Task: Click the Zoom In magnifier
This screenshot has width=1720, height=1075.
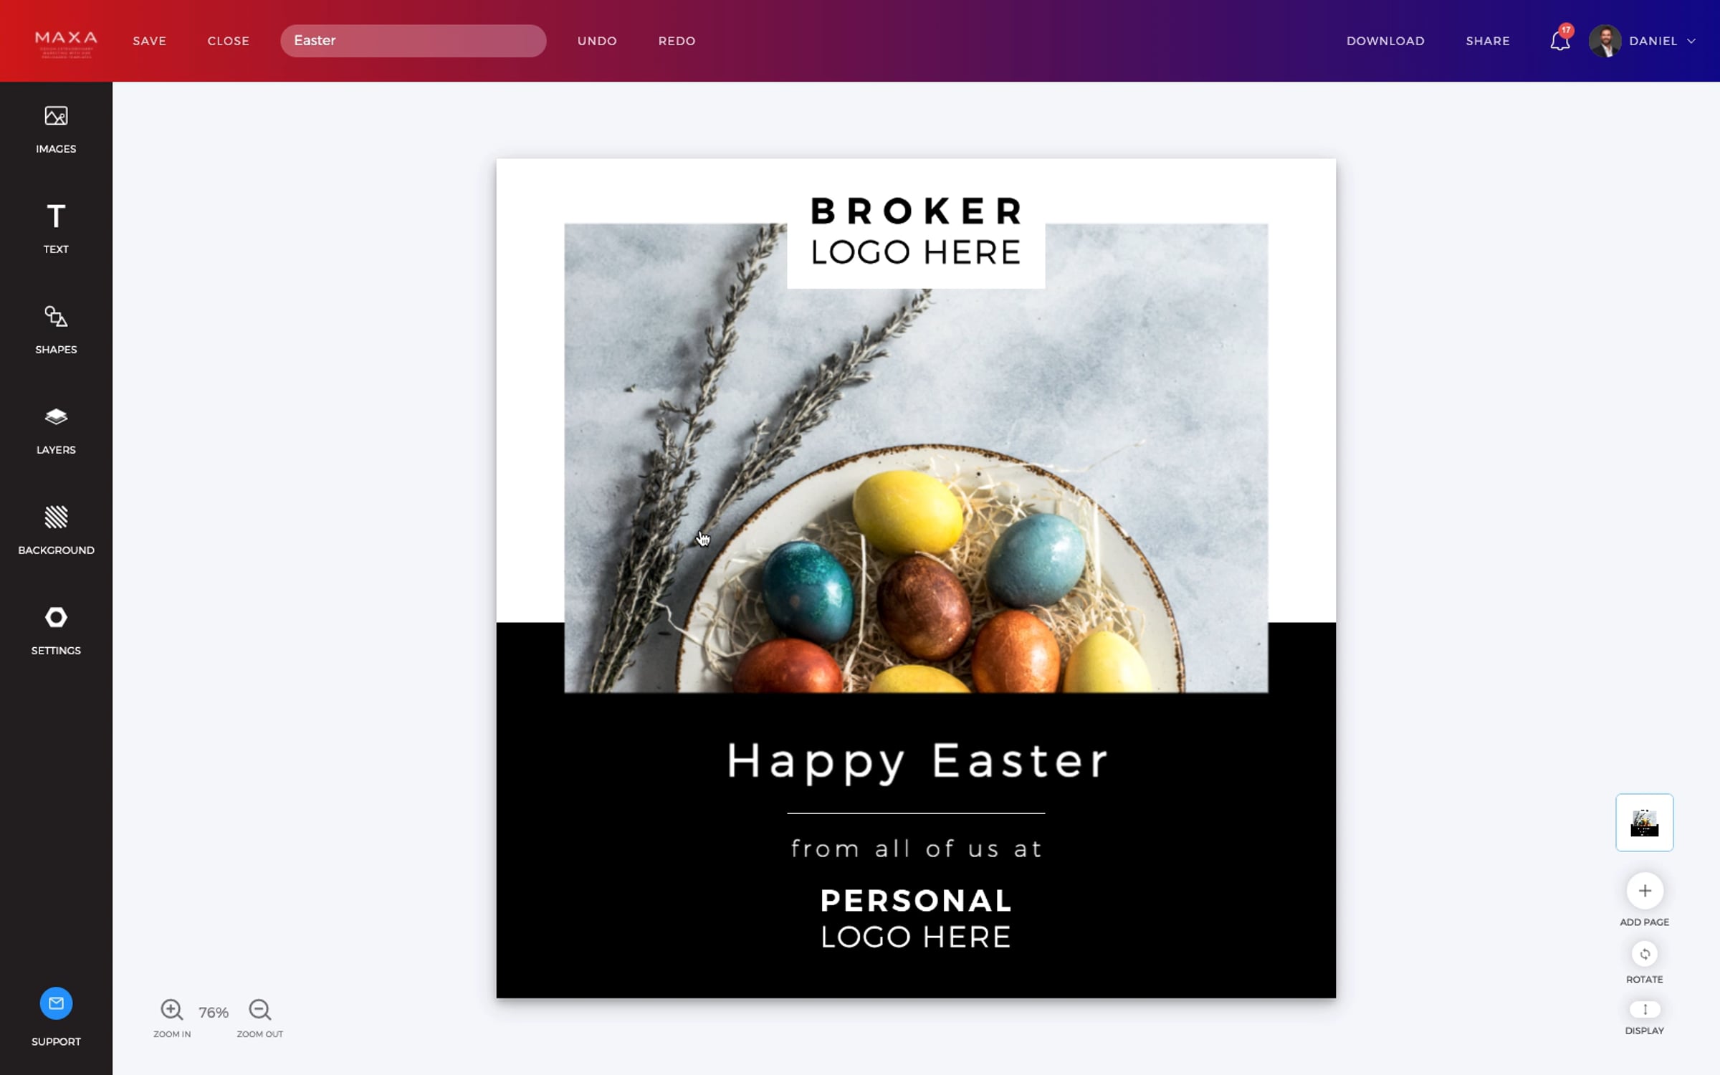Action: (x=171, y=1010)
